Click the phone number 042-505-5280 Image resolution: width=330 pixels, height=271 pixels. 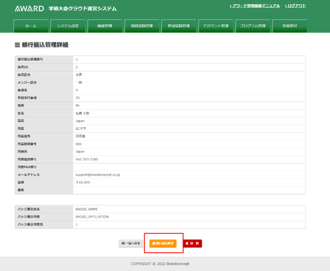(x=87, y=159)
